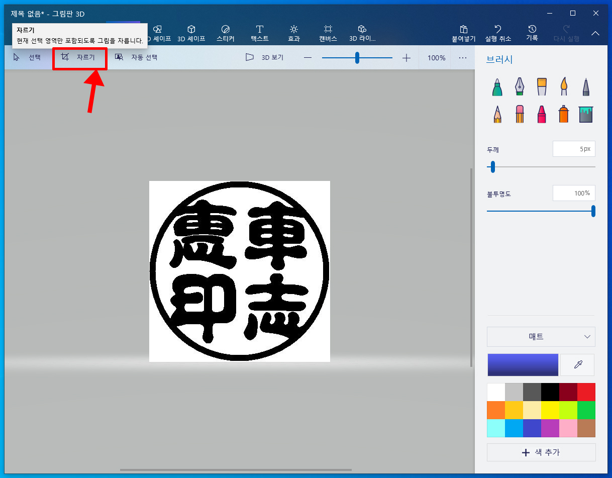The height and width of the screenshot is (478, 612).
Task: Select the Spray can brush
Action: click(x=563, y=114)
